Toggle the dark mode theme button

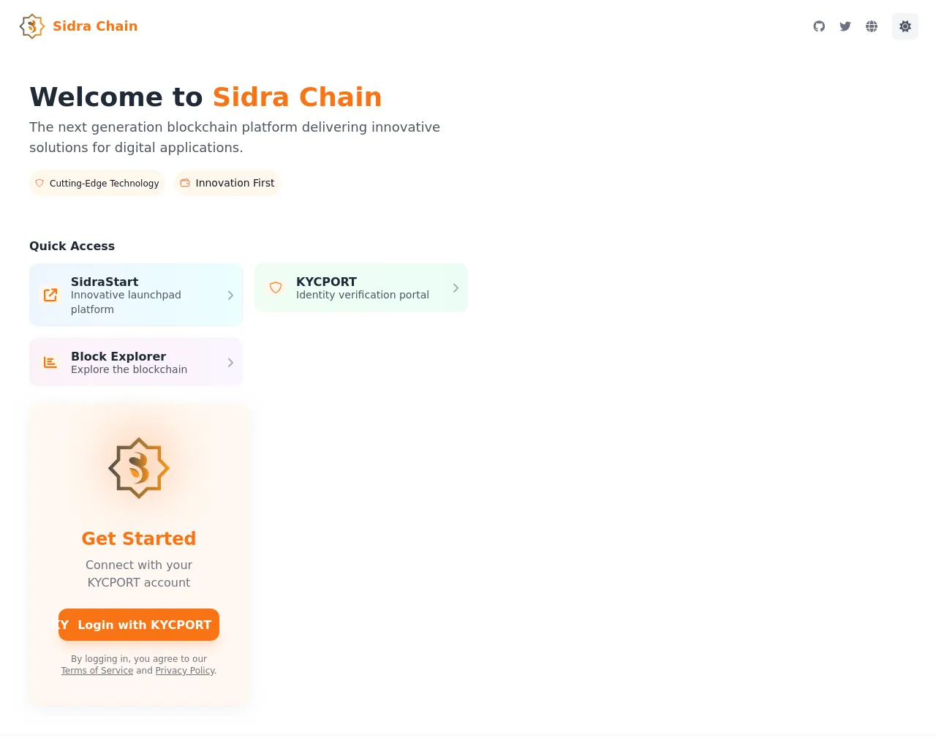[x=905, y=26]
